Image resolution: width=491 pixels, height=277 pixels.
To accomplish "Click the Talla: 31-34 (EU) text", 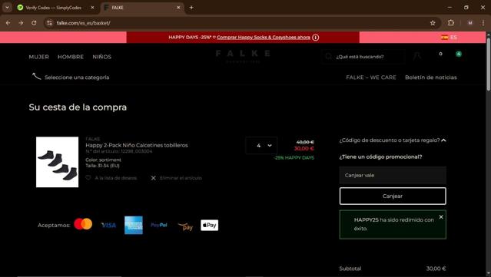I will pos(102,166).
